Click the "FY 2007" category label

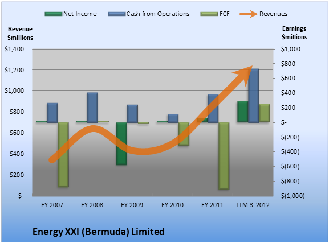coord(52,205)
